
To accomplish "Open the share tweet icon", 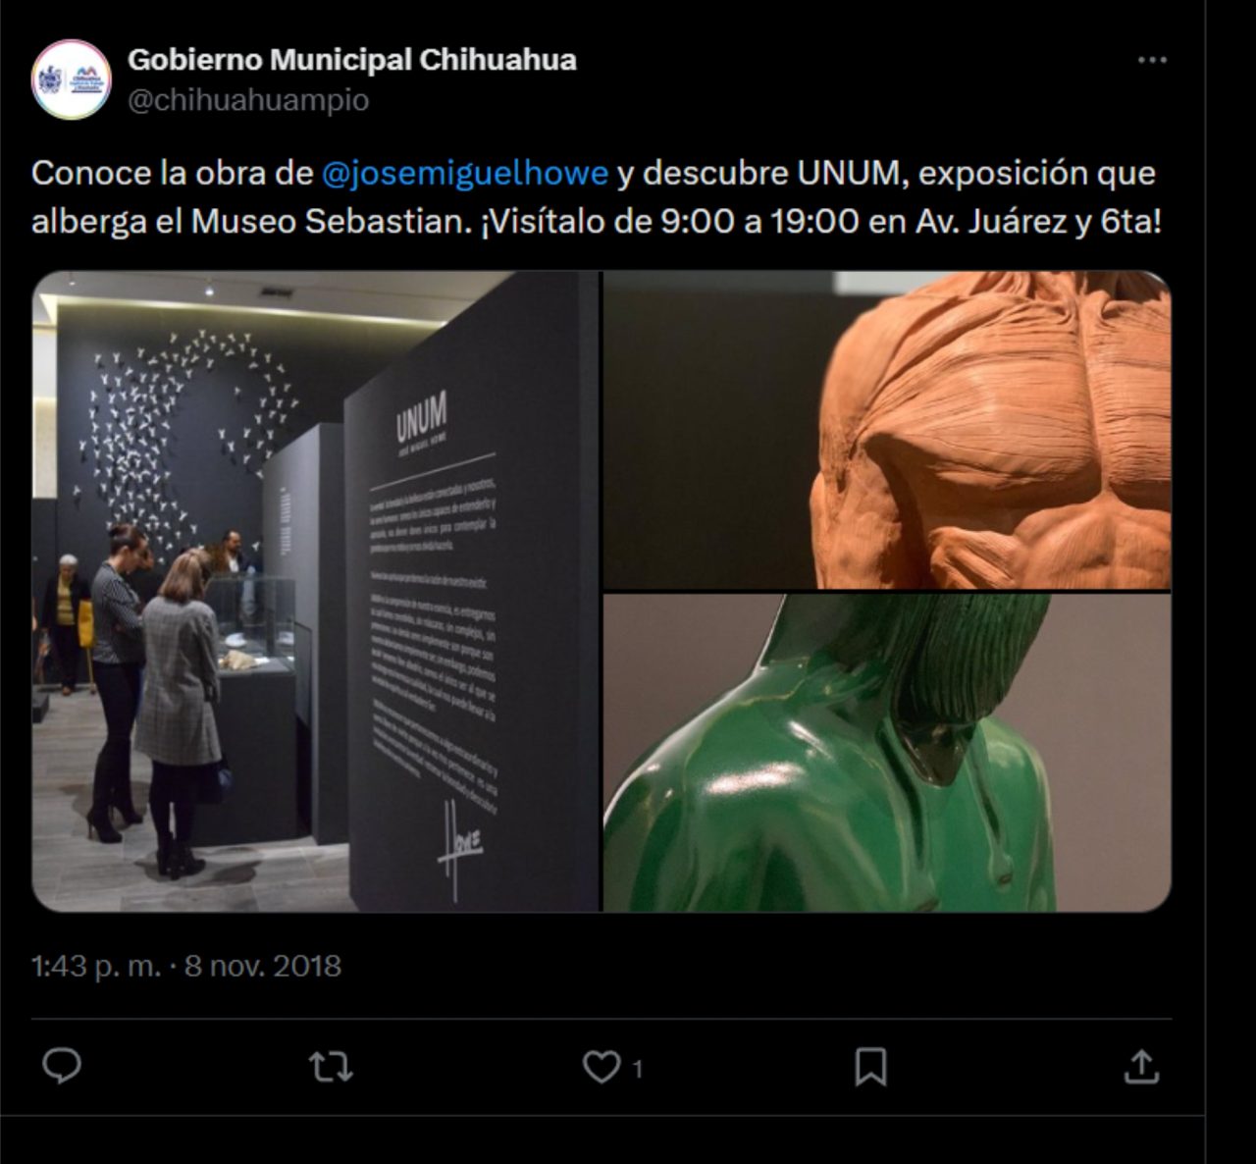I will (1141, 1067).
